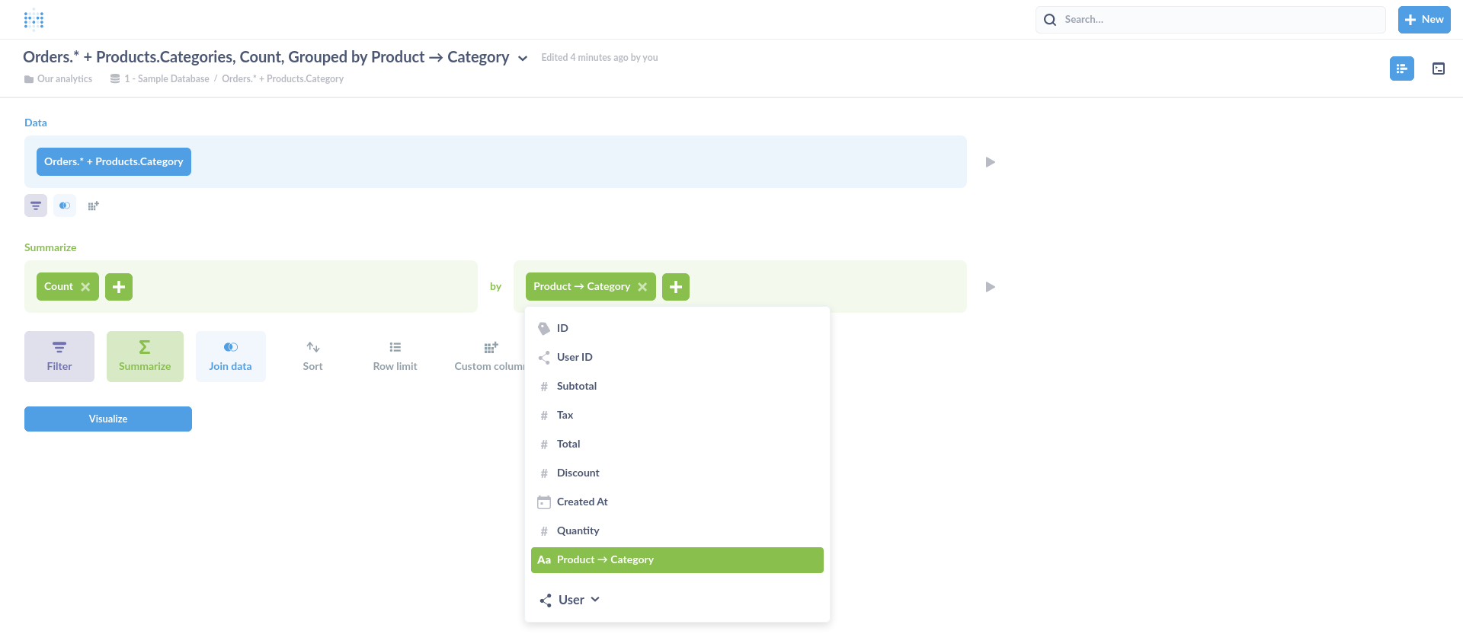Expand the question title dropdown
This screenshot has height=634, width=1463.
click(x=522, y=57)
